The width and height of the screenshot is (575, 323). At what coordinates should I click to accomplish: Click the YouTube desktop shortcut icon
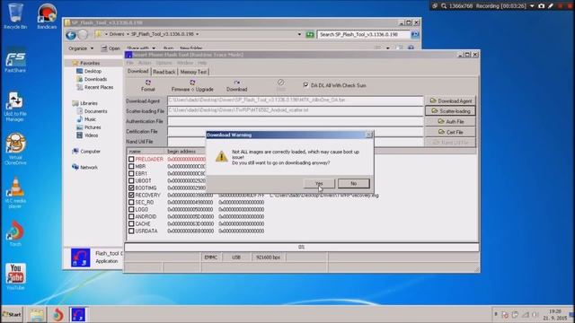coord(15,276)
